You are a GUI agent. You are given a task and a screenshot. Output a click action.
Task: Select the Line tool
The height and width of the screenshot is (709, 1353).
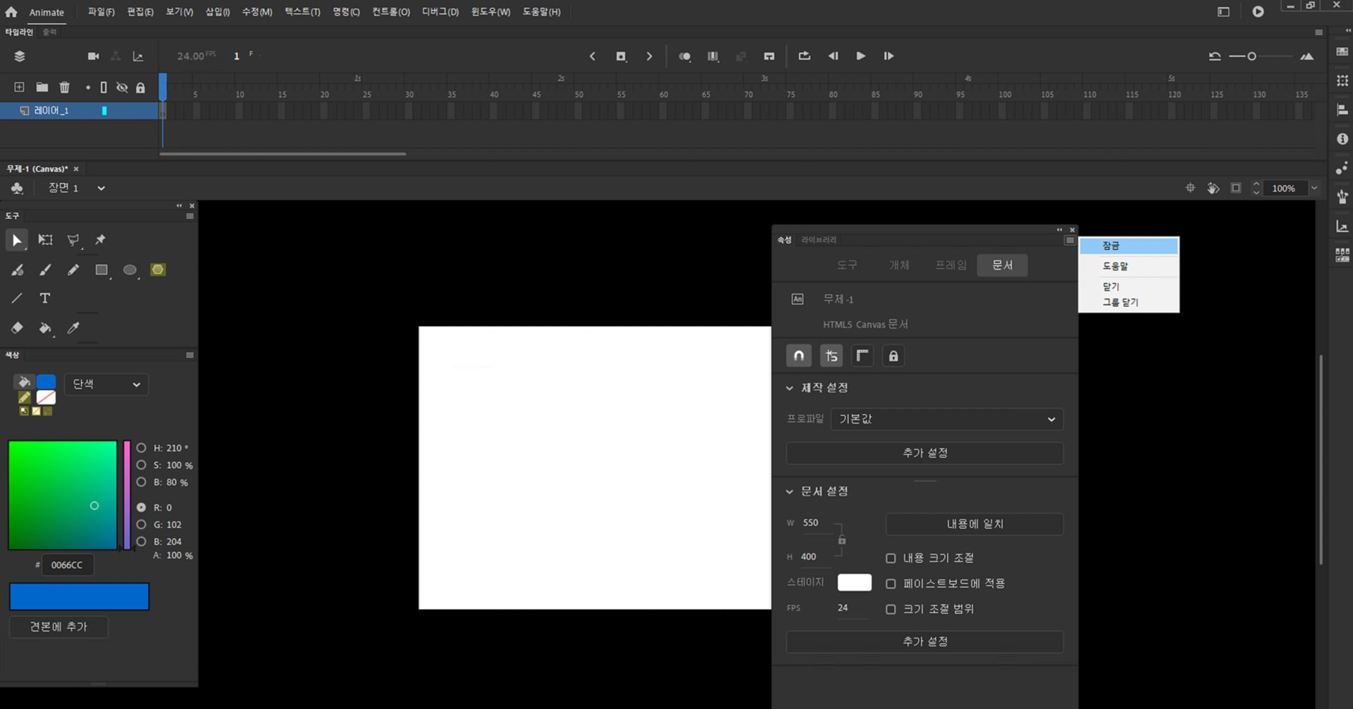tap(17, 298)
